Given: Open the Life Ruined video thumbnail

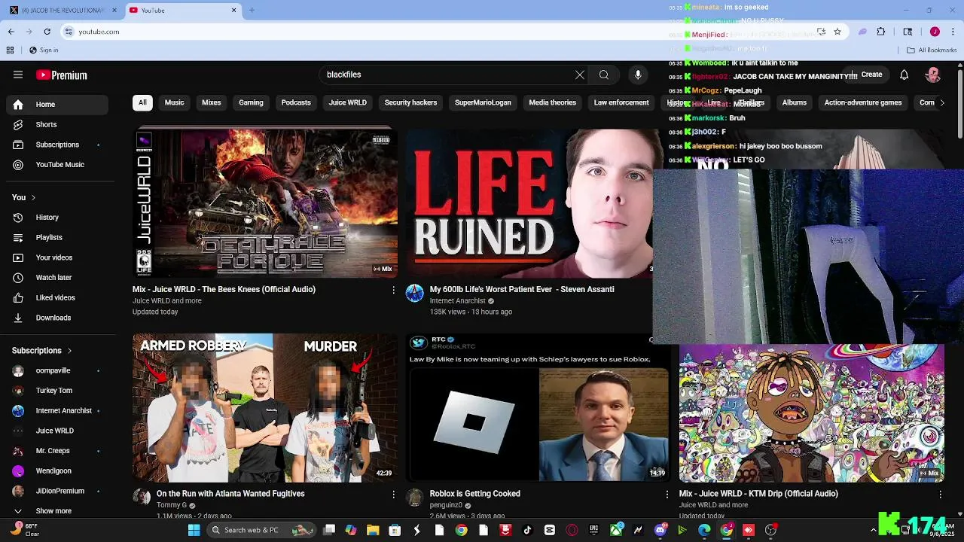Looking at the screenshot, I should 529,203.
